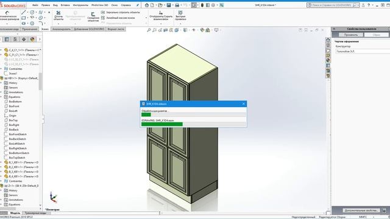Click the SOLIDWORKS help search field
390x219 pixels.
333,5
